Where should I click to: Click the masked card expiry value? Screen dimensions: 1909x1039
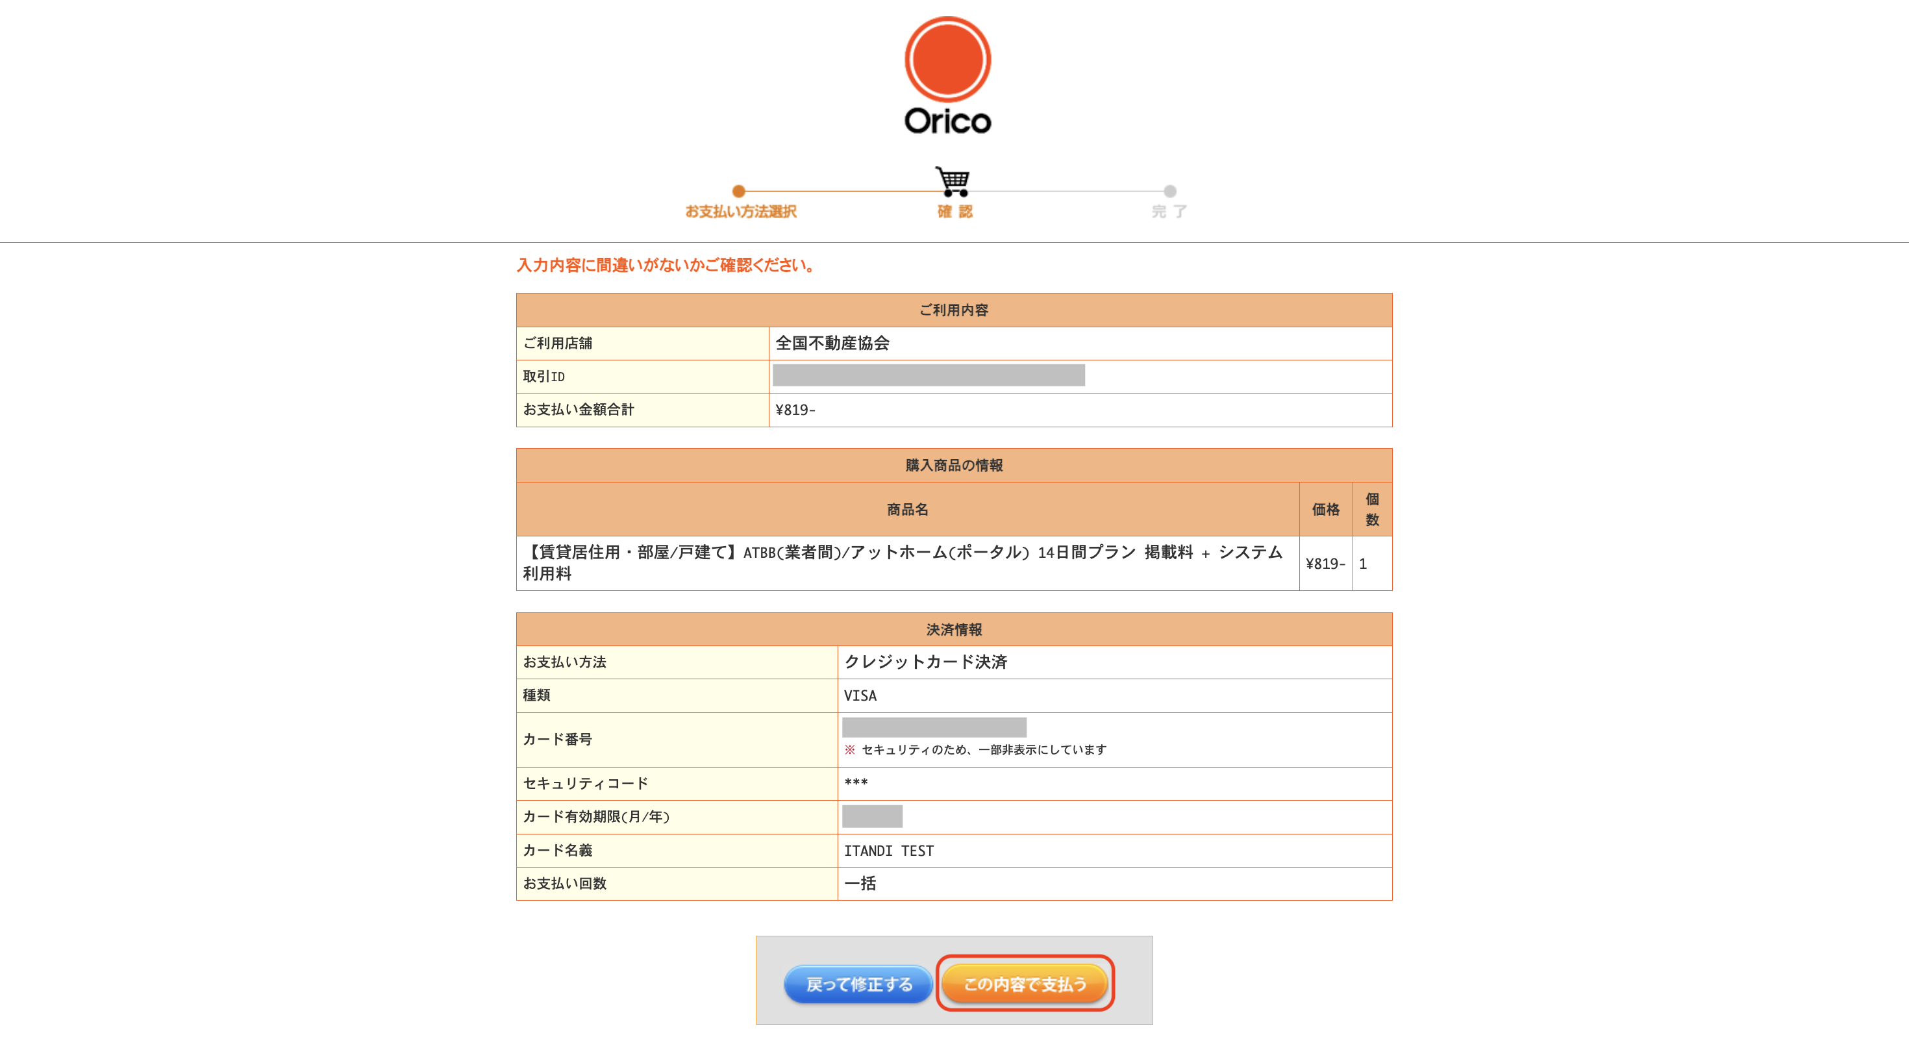tap(872, 816)
